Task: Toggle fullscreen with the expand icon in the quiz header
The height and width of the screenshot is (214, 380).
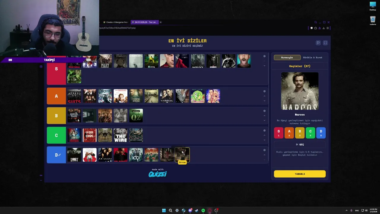Action: click(325, 43)
